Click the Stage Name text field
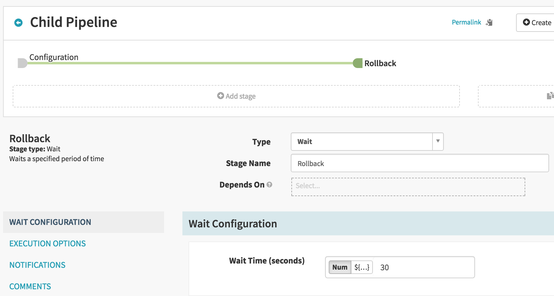The height and width of the screenshot is (296, 554). tap(420, 163)
